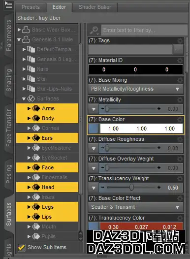Screen dimensions: 190x259
Task: Click the Genesis 8.1 Male figure icon
Action: click(x=26, y=39)
